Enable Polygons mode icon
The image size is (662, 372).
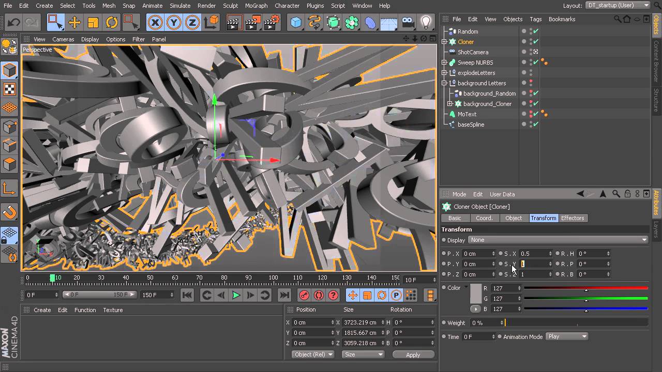pyautogui.click(x=9, y=165)
